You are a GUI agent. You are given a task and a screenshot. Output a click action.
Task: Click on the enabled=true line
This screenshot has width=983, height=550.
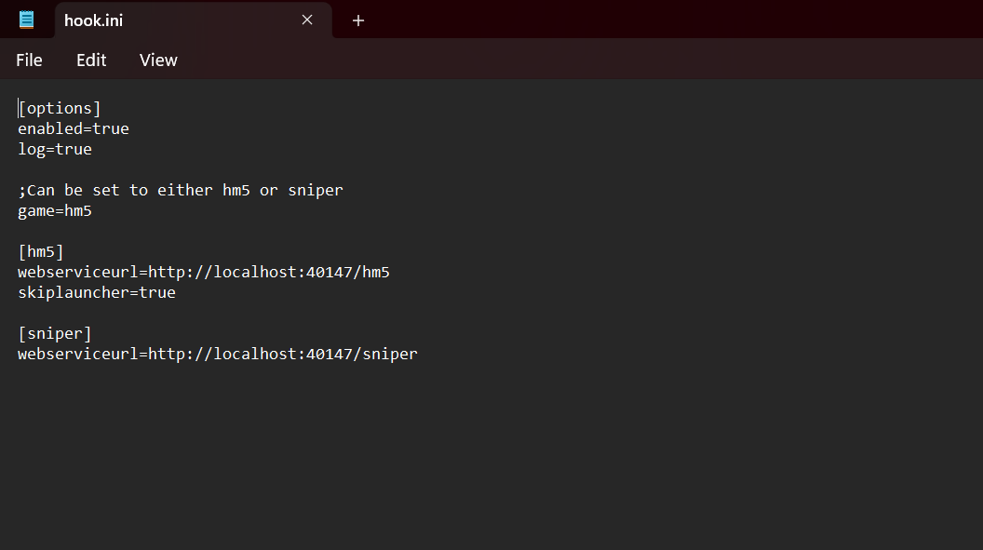click(x=74, y=129)
